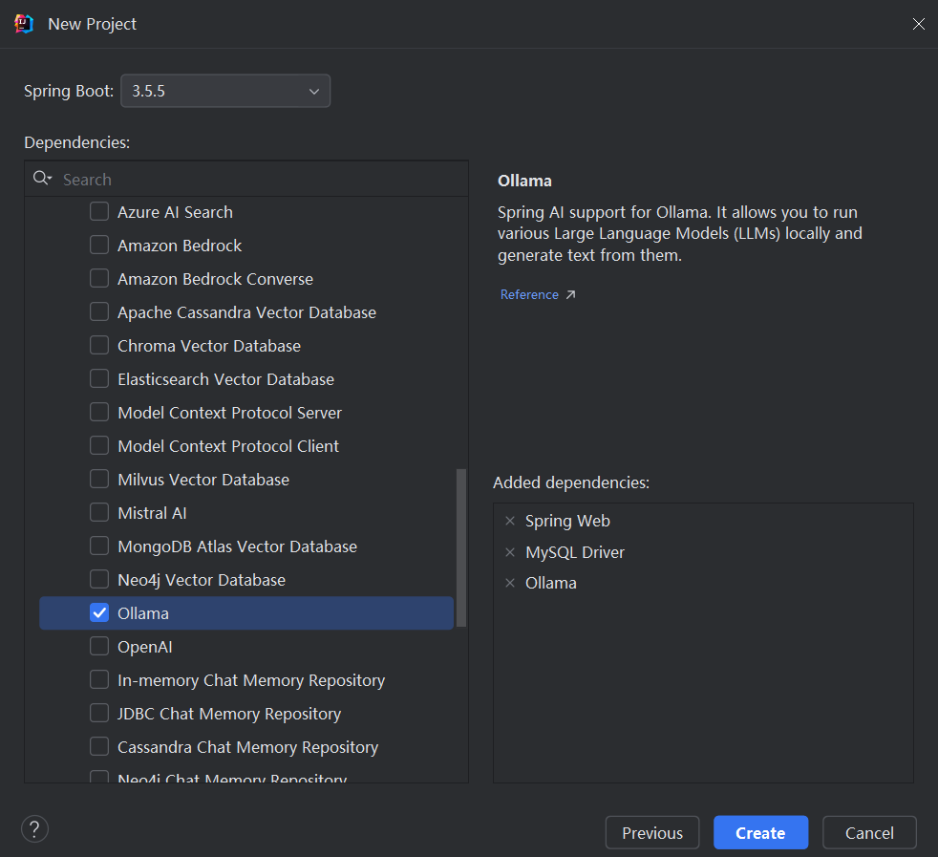Screen dimensions: 938x857
Task: Check Model Context Protocol Client checkbox
Action: 99,446
